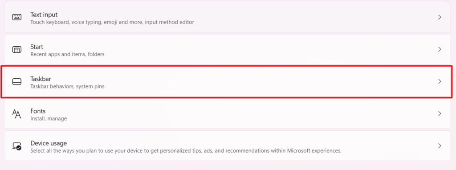Expand Device usage using its right chevron
Viewport: 456px width, 170px height.
(x=440, y=146)
